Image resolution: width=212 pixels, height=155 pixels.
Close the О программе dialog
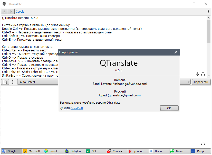pyautogui.click(x=176, y=52)
